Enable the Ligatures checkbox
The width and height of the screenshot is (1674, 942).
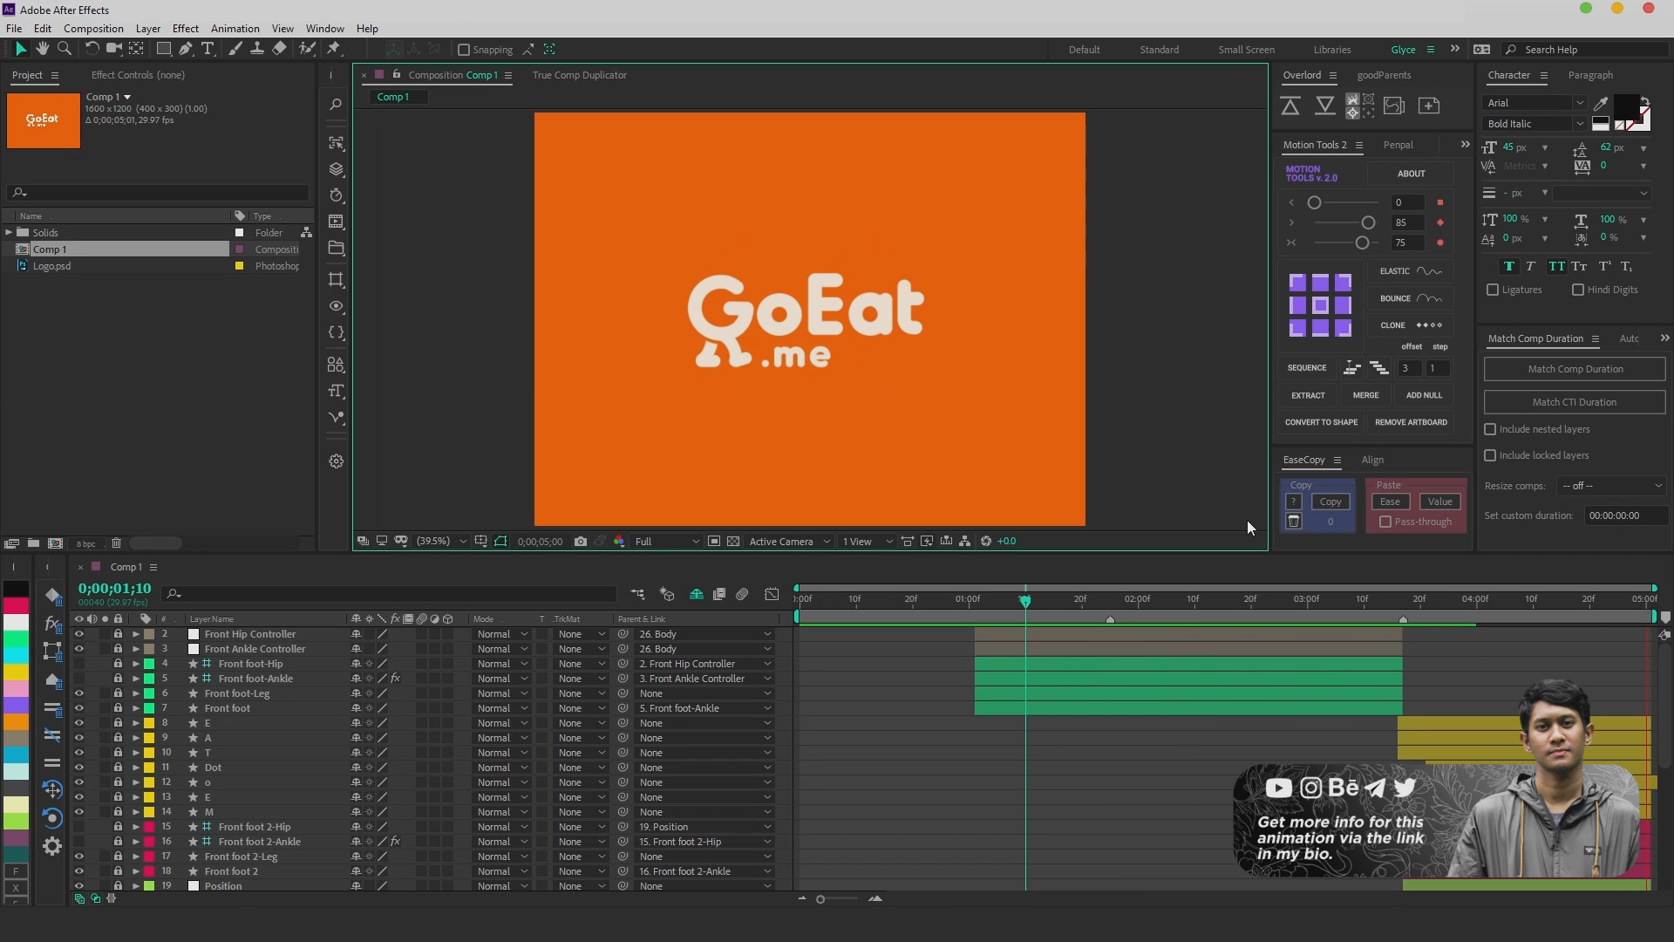point(1493,290)
